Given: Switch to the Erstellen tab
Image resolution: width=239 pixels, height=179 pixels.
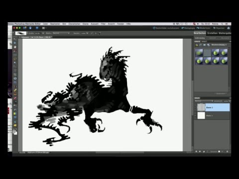Looking at the screenshot, I should 212,33.
